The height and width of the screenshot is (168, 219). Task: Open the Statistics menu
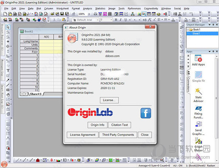(100, 9)
